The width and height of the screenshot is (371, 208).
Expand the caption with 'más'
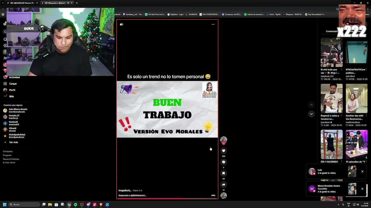pos(213,195)
